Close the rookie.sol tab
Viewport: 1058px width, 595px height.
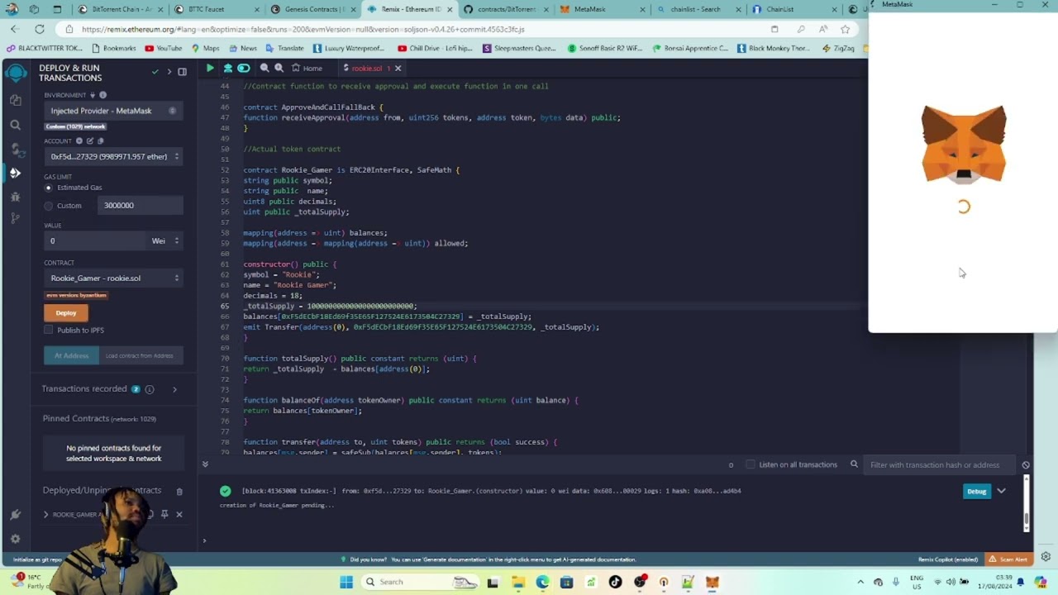pos(398,68)
